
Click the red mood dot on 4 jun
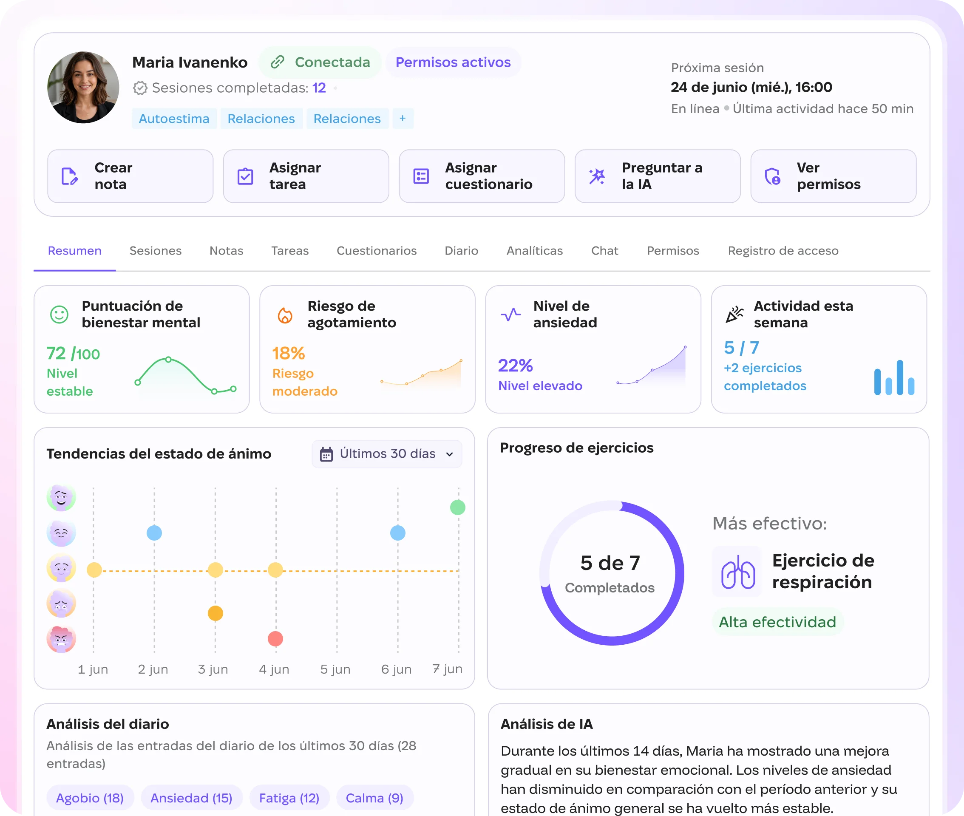pyautogui.click(x=275, y=639)
